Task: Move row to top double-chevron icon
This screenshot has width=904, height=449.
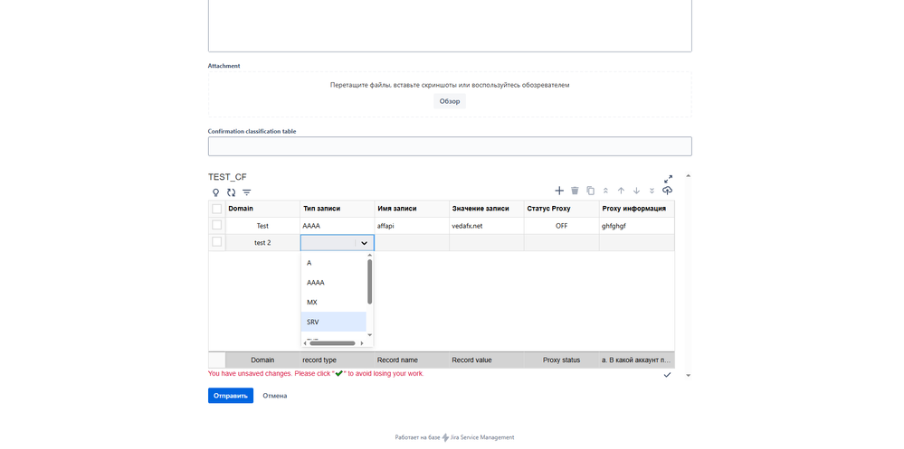Action: click(x=605, y=191)
